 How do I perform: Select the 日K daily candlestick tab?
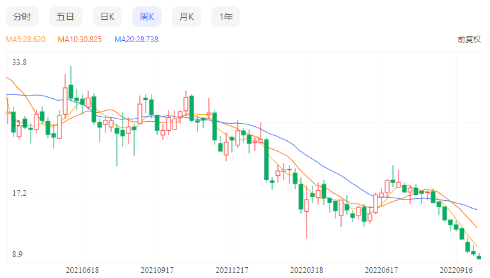pyautogui.click(x=107, y=17)
